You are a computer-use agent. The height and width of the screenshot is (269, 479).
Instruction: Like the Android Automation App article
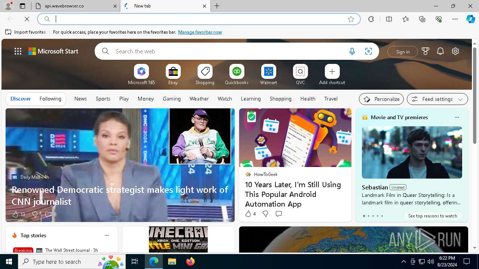(248, 214)
